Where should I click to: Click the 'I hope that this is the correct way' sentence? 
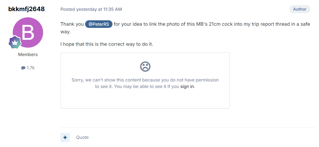click(107, 44)
